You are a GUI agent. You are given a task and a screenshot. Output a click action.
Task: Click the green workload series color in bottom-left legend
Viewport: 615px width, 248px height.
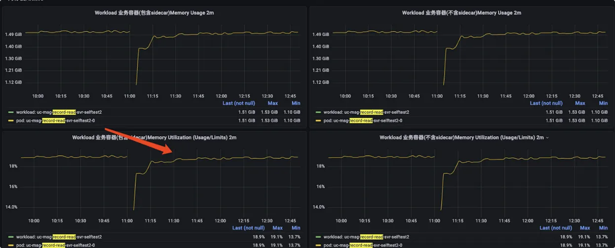(11, 237)
